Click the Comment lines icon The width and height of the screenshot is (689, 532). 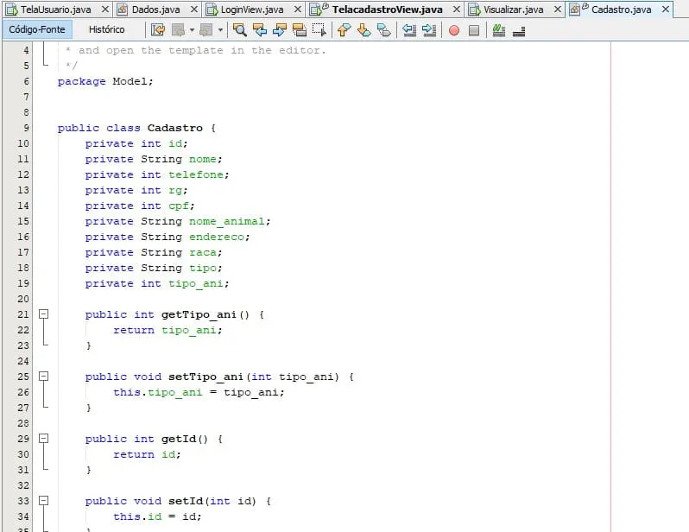click(x=499, y=30)
